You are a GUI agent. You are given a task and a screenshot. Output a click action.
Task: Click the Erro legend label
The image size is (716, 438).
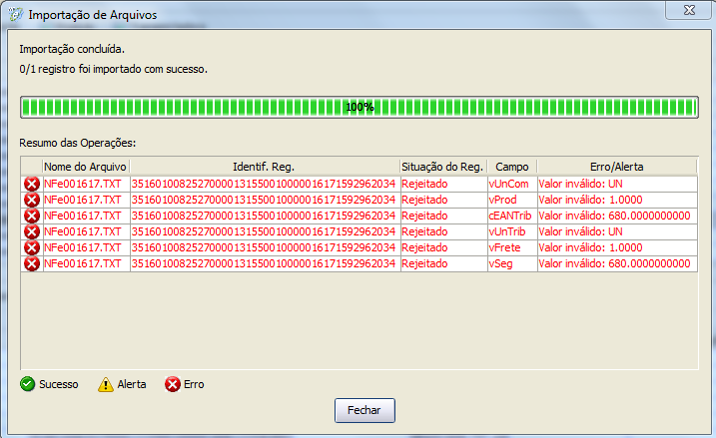tap(194, 384)
